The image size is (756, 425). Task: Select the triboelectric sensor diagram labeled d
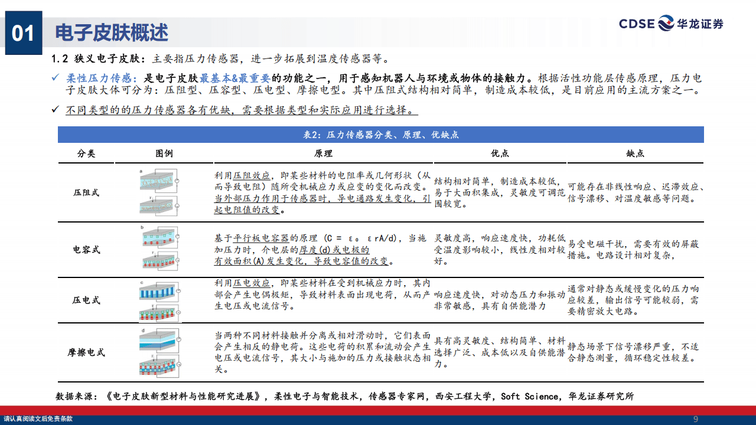159,351
